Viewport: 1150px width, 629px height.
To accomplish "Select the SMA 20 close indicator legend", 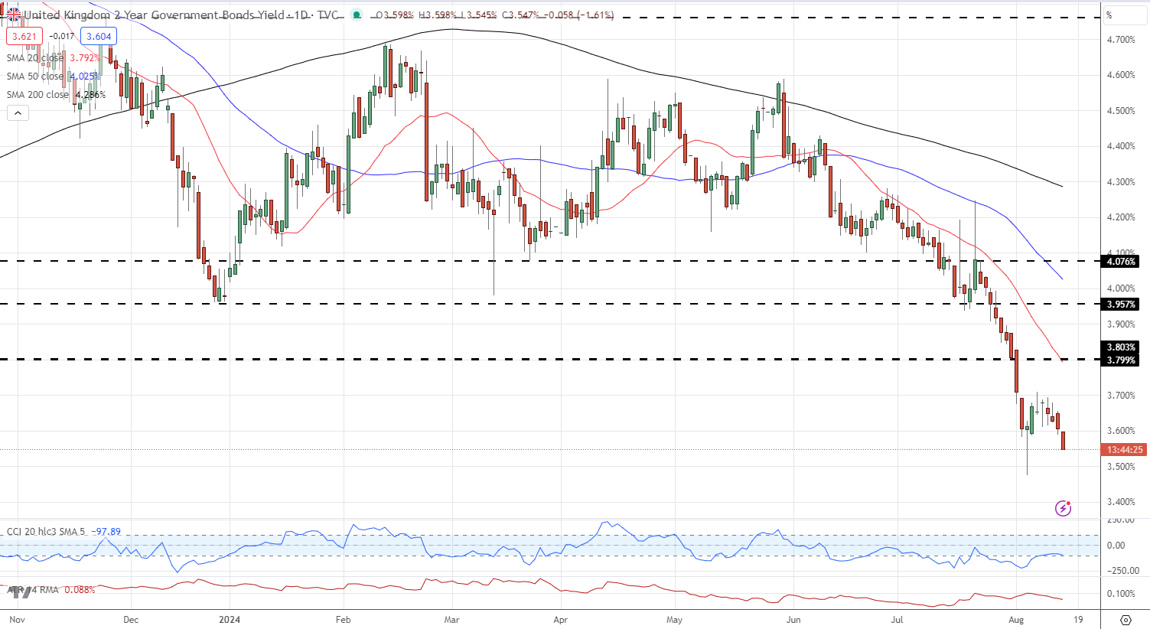I will point(35,57).
